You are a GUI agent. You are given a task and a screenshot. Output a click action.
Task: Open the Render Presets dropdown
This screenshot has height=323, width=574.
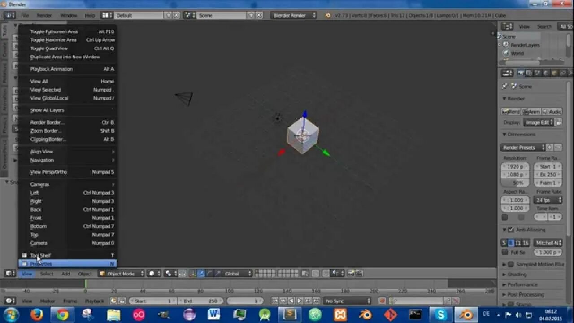click(523, 148)
